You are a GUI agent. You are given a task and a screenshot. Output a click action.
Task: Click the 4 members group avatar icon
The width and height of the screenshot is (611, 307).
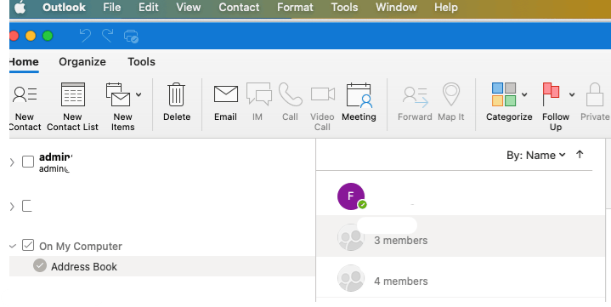[351, 278]
